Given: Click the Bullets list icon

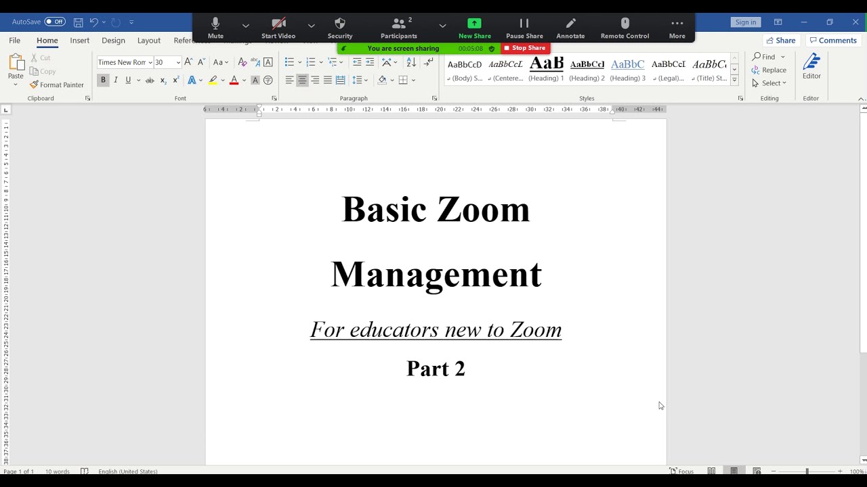Looking at the screenshot, I should tap(289, 62).
